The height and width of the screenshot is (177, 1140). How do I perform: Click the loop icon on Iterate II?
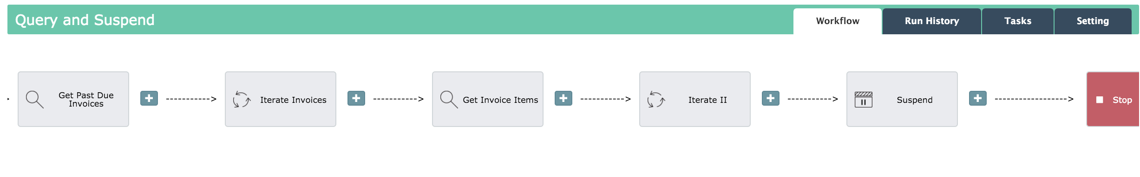coord(656,100)
